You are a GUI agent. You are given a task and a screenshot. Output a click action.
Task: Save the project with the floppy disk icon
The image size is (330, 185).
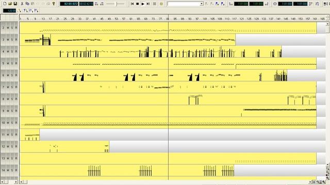click(x=15, y=4)
